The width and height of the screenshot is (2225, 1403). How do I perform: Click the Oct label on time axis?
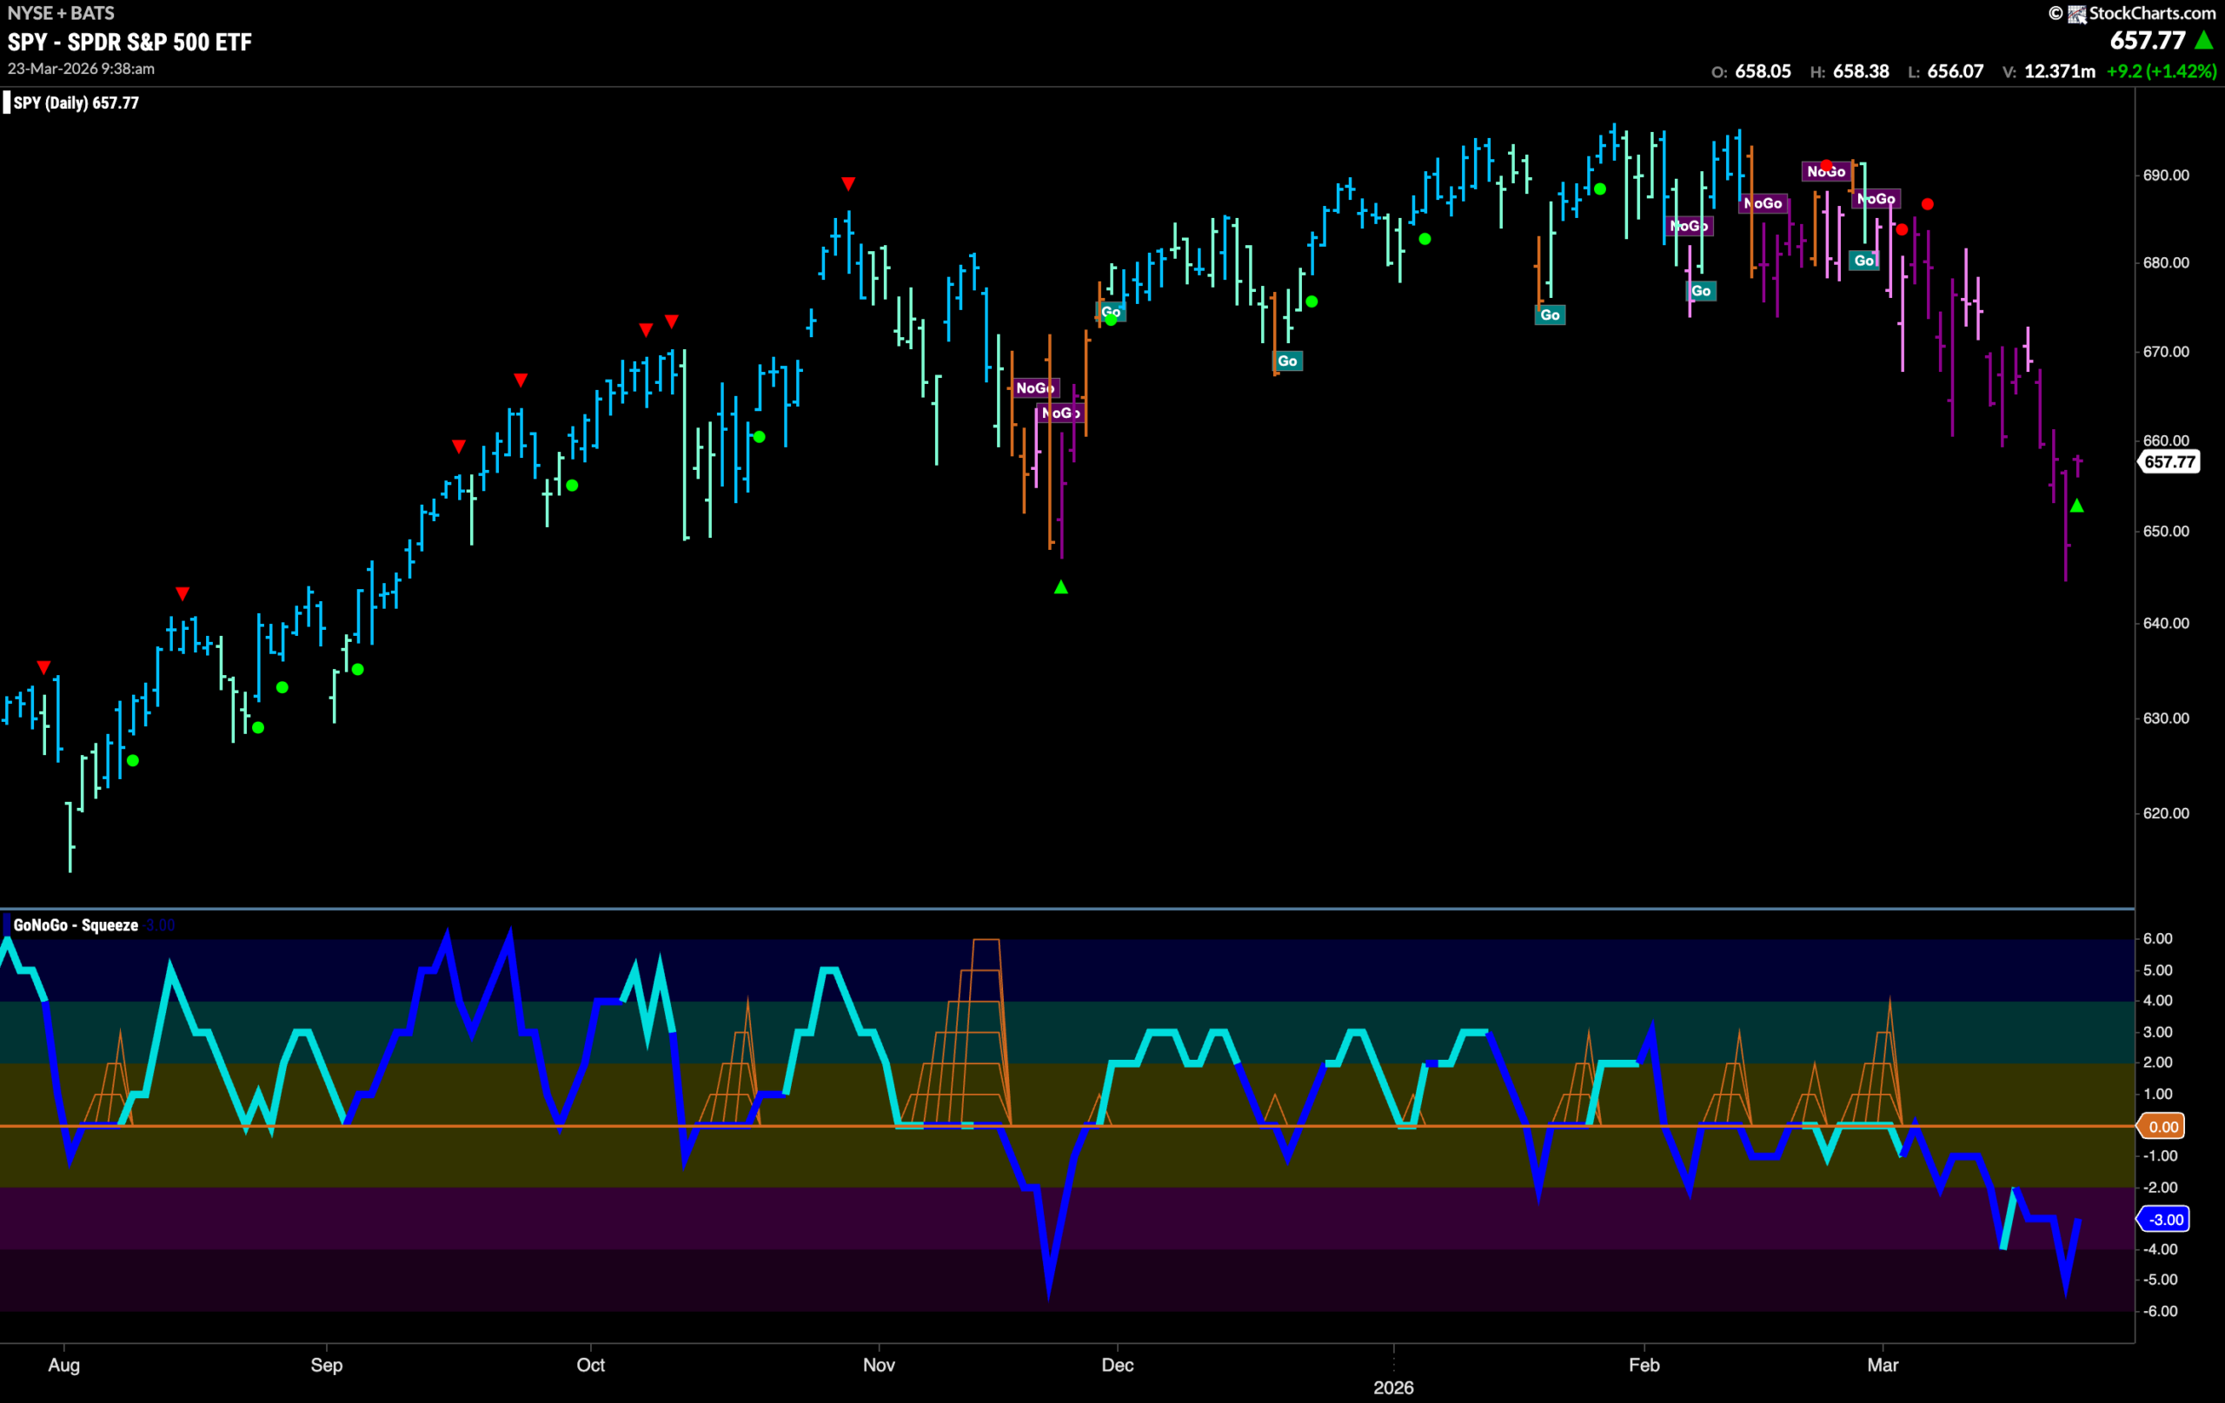[590, 1365]
